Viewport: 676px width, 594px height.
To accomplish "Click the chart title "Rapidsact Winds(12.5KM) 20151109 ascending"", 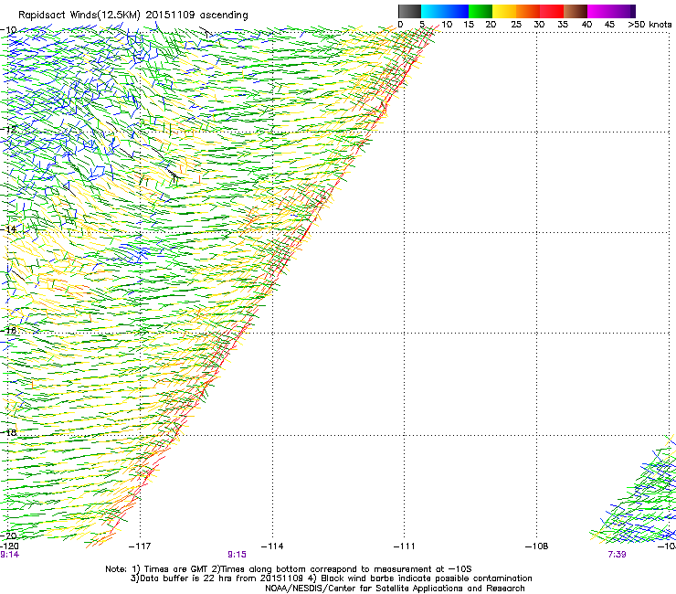I will tap(133, 16).
